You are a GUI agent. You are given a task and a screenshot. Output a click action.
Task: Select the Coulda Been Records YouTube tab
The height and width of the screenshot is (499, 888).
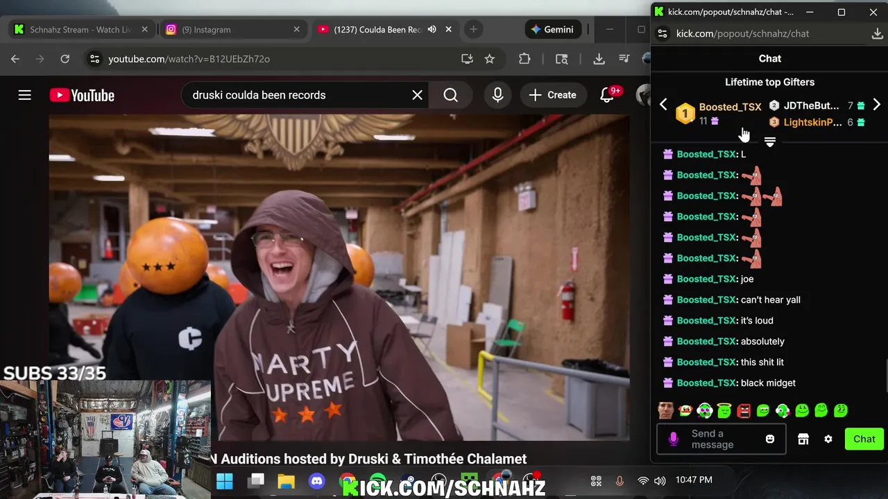[378, 30]
